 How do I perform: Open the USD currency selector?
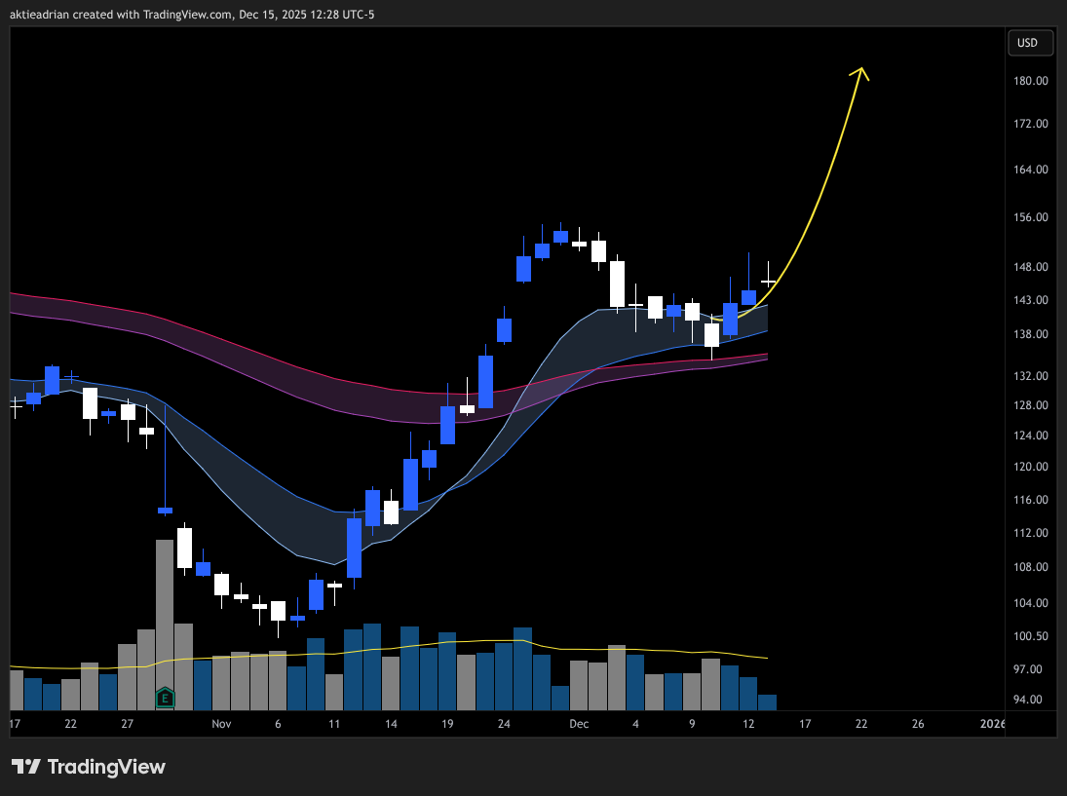[x=1027, y=43]
